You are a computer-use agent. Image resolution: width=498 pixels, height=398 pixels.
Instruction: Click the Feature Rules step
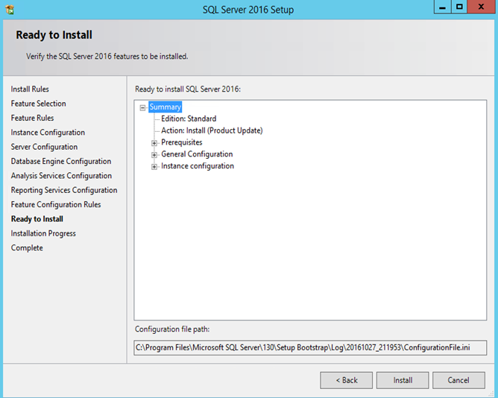[32, 119]
